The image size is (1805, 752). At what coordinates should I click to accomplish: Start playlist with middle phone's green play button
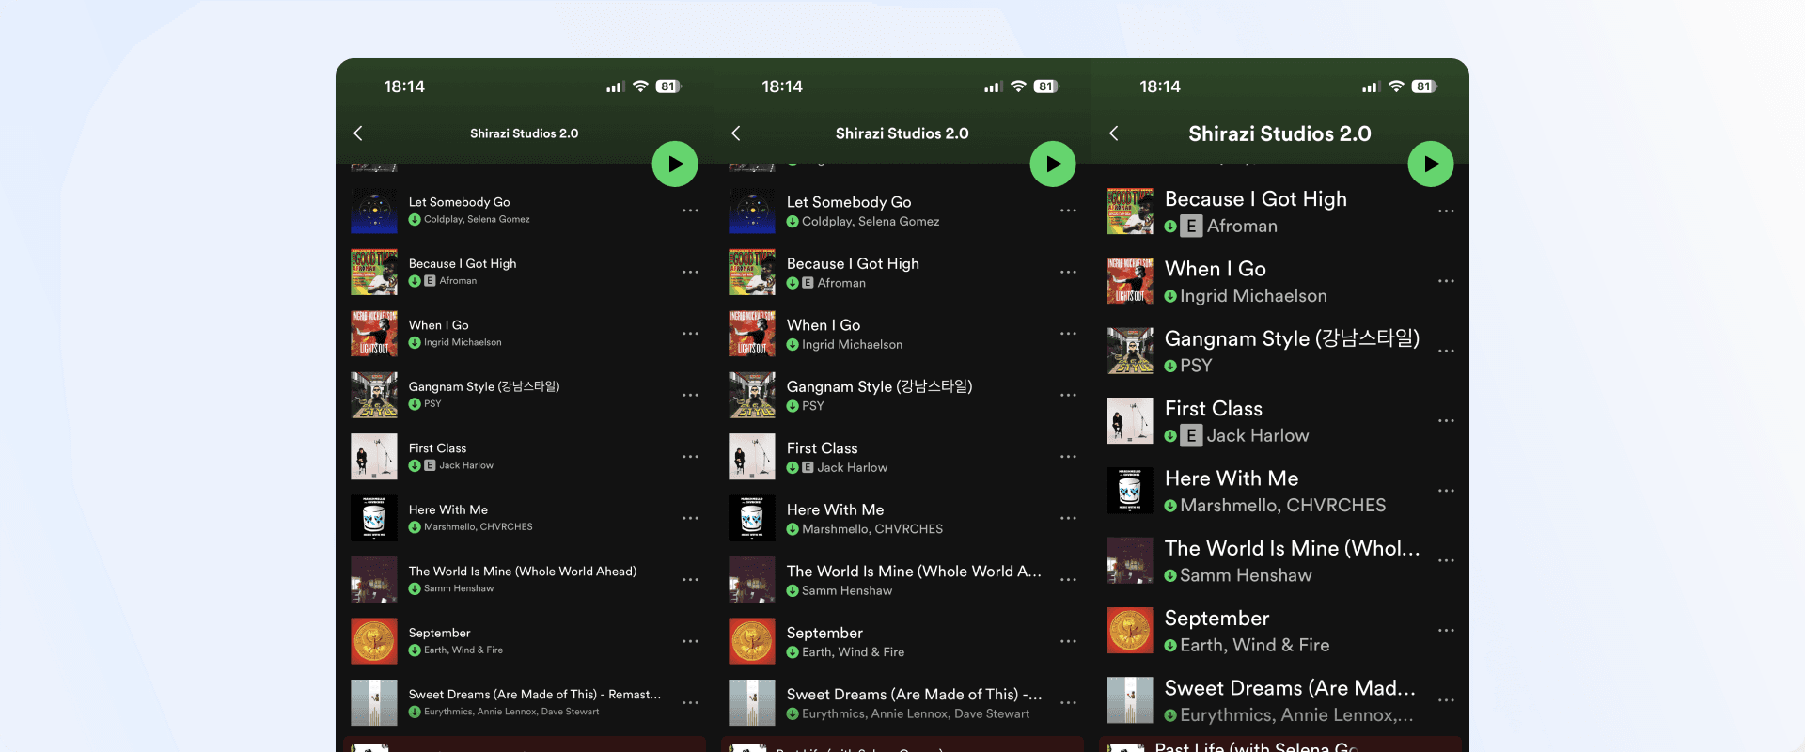pyautogui.click(x=1053, y=164)
